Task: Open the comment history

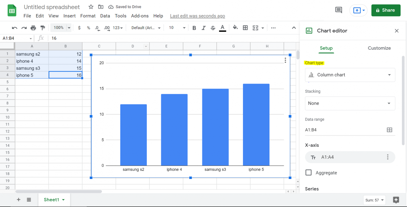Action: (x=338, y=10)
